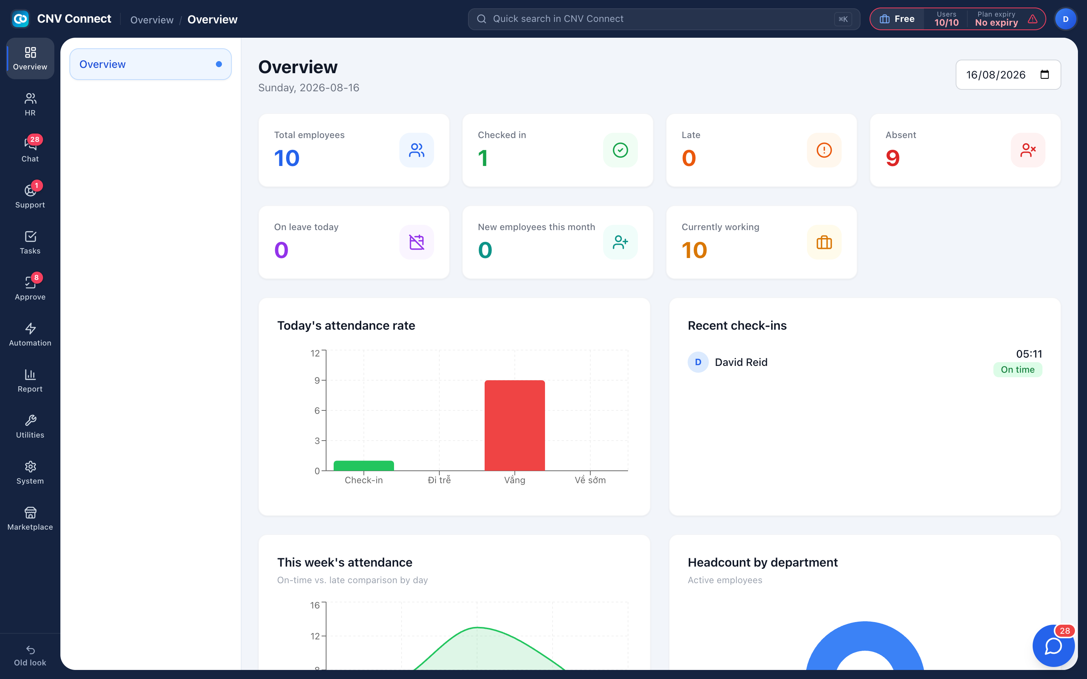Click the blue donut chart segment
Viewport: 1087px width, 679px height.
click(x=865, y=636)
